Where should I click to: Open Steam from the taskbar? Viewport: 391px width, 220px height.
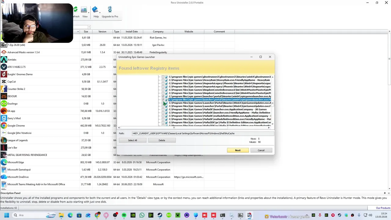coord(160,215)
